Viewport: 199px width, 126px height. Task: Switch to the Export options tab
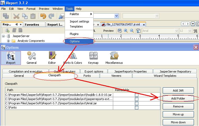coord(94,71)
